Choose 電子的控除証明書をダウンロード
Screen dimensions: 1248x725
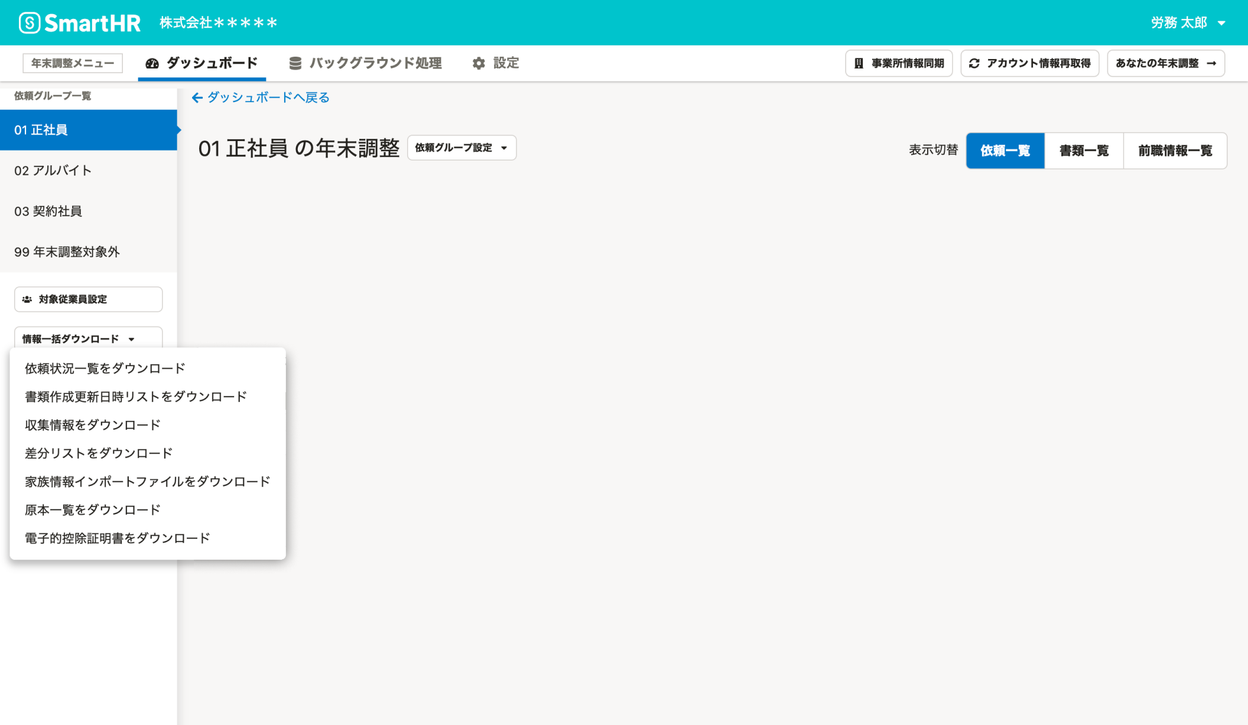coord(148,538)
